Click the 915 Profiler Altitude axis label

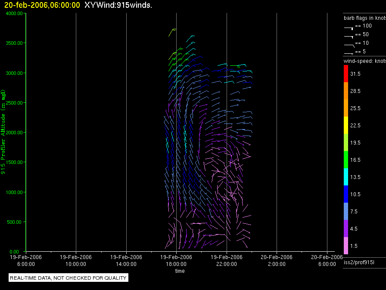point(3,132)
